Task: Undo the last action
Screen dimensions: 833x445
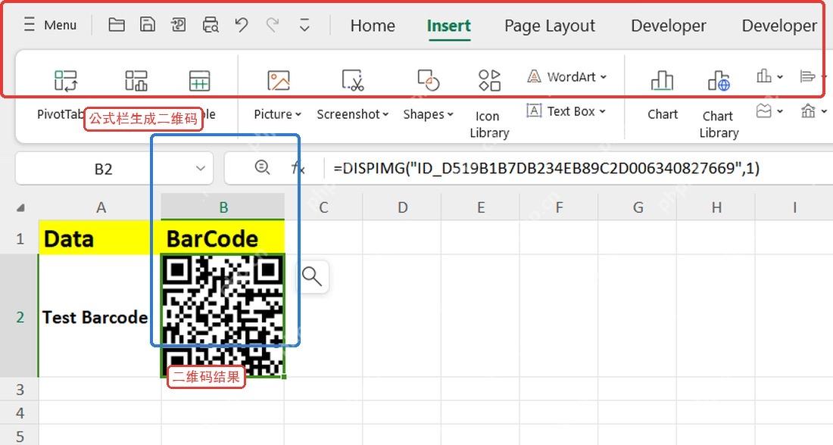Action: coord(242,25)
